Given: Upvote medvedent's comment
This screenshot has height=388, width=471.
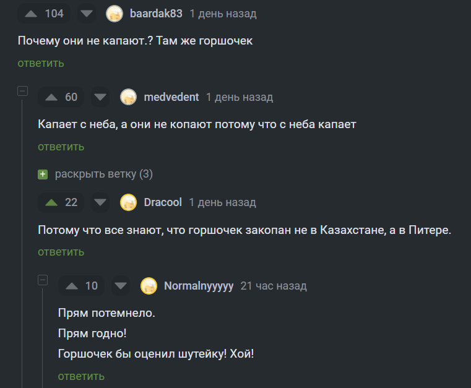Looking at the screenshot, I should (51, 97).
